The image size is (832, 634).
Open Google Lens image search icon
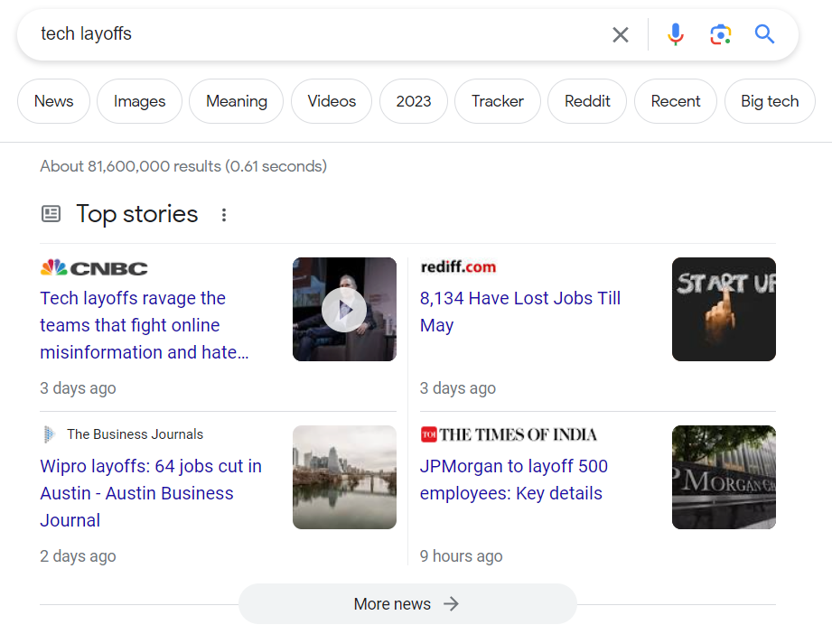click(720, 35)
